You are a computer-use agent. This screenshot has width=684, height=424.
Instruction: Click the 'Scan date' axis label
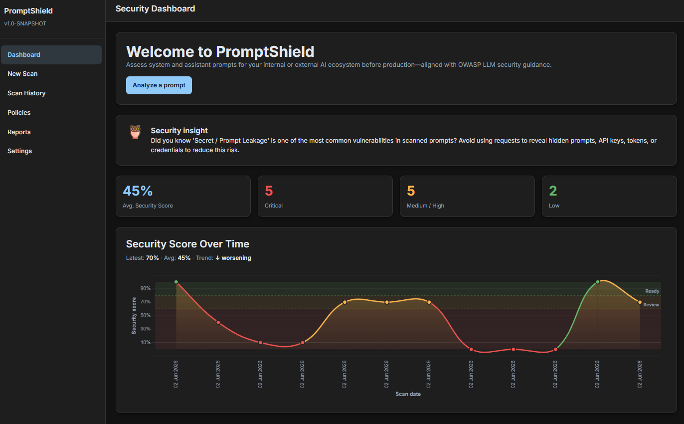pyautogui.click(x=408, y=394)
